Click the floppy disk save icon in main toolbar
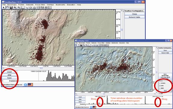Viewport: 173px width, 109px height. [11, 8]
